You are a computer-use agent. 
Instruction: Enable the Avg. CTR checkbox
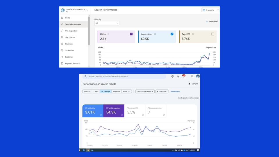coord(213,34)
